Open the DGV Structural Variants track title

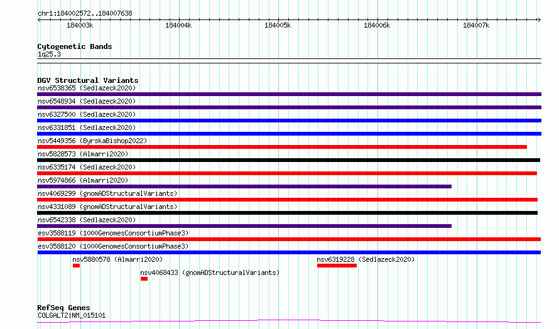tap(88, 80)
